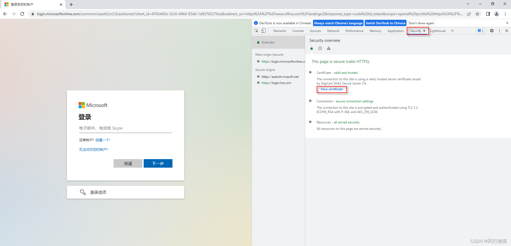
Task: Open the DevTools settings gear
Action: click(491, 31)
